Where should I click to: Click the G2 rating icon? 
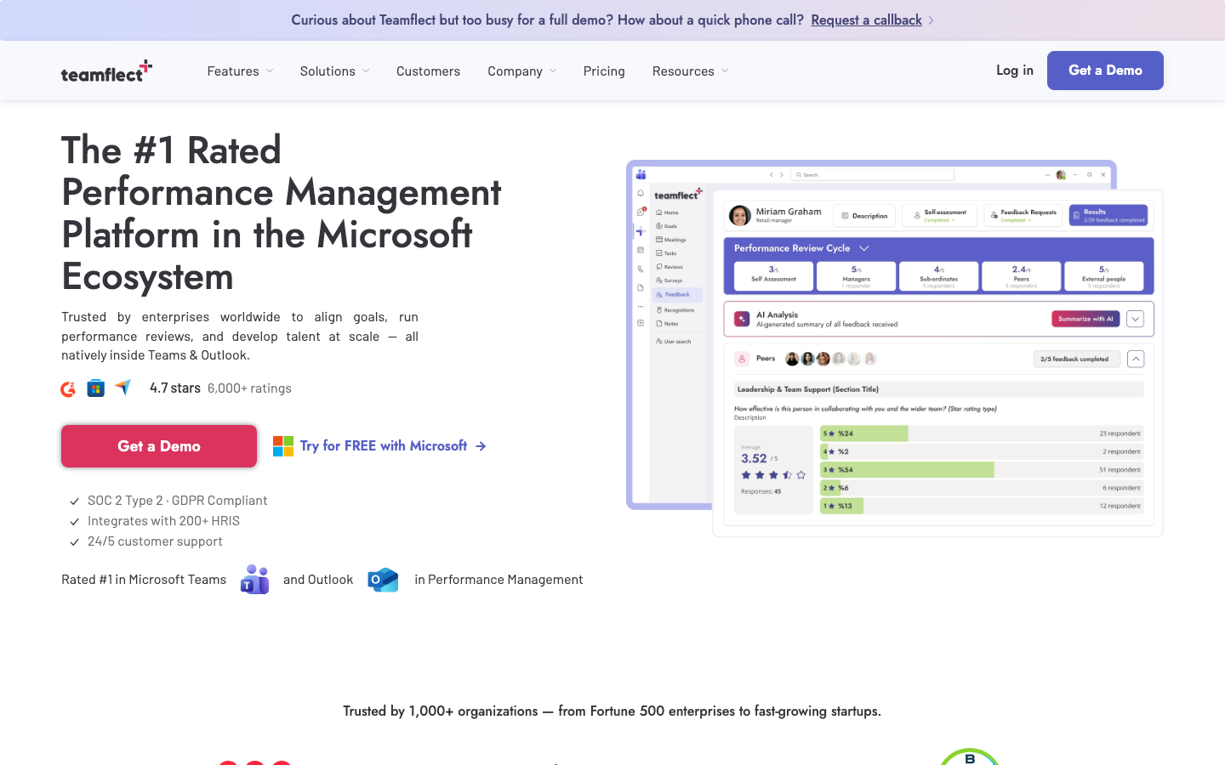coord(68,388)
